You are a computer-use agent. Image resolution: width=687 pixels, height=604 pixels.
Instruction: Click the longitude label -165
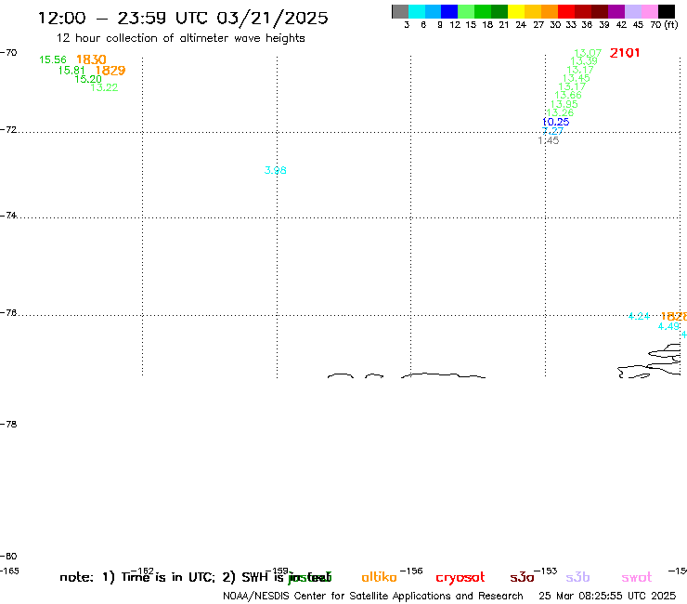click(x=9, y=571)
